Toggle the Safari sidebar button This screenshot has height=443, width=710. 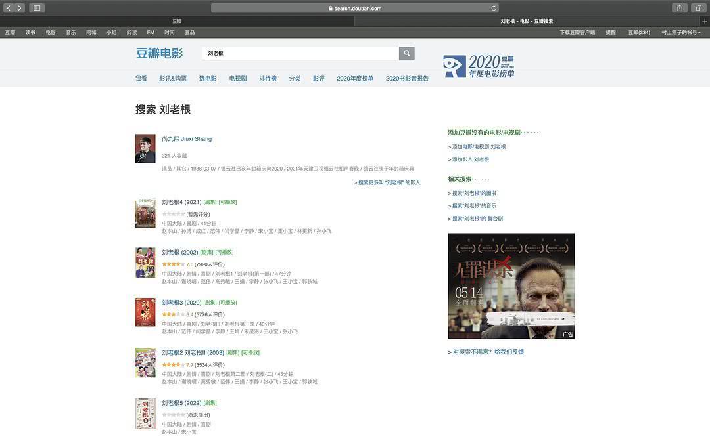[37, 8]
